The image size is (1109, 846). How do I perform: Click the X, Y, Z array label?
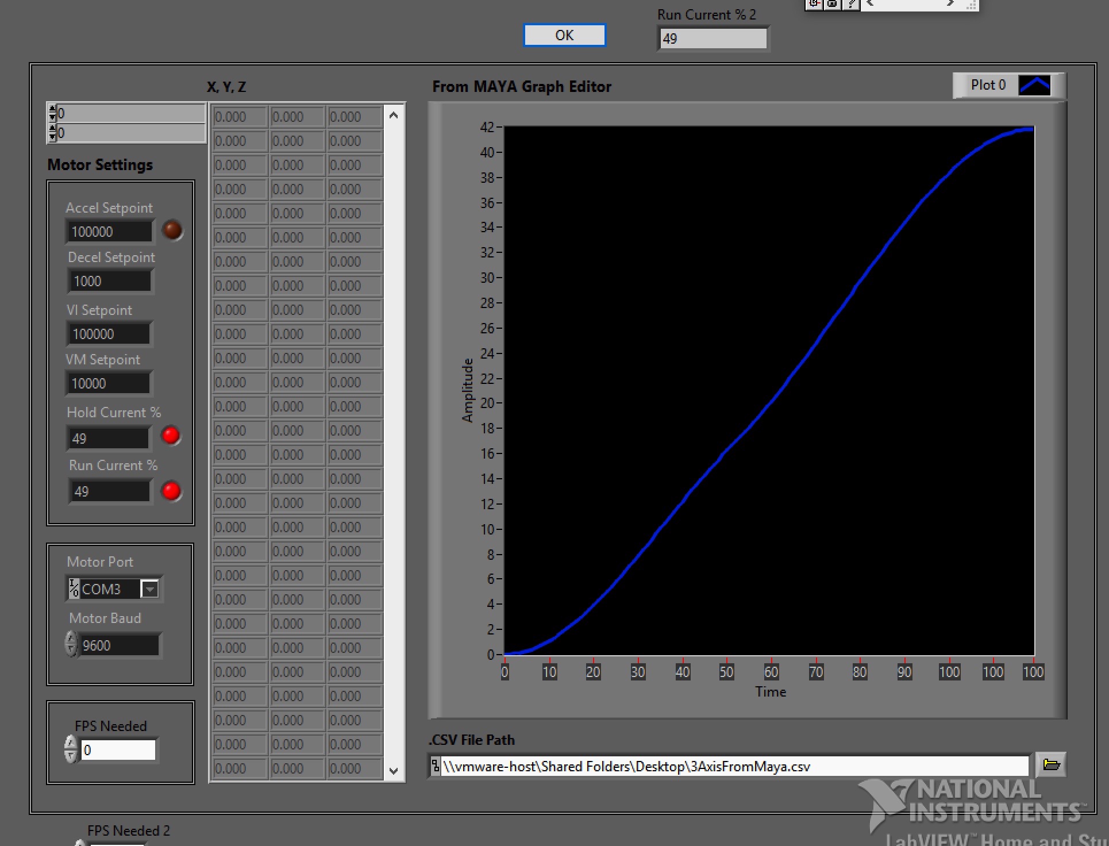pos(226,87)
